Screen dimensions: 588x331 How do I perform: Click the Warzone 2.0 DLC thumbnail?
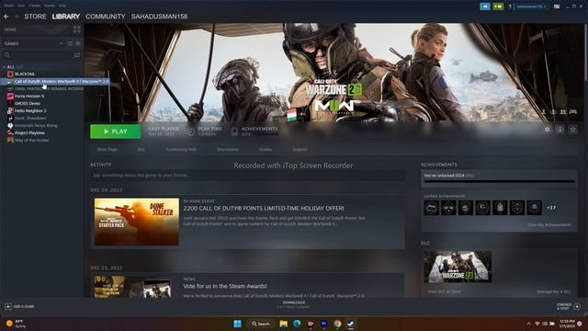458,267
